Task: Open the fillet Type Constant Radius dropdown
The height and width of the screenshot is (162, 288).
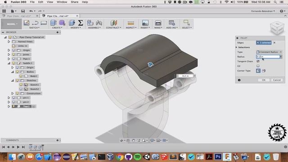Action: (269, 52)
